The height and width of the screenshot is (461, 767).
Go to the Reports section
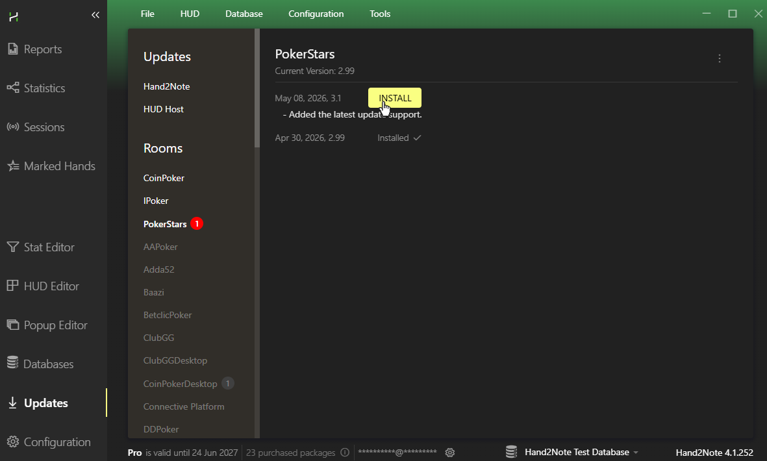[x=43, y=49]
